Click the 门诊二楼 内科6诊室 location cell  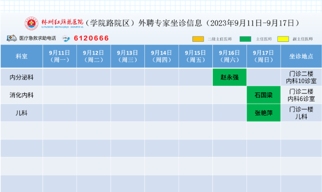(x=301, y=95)
